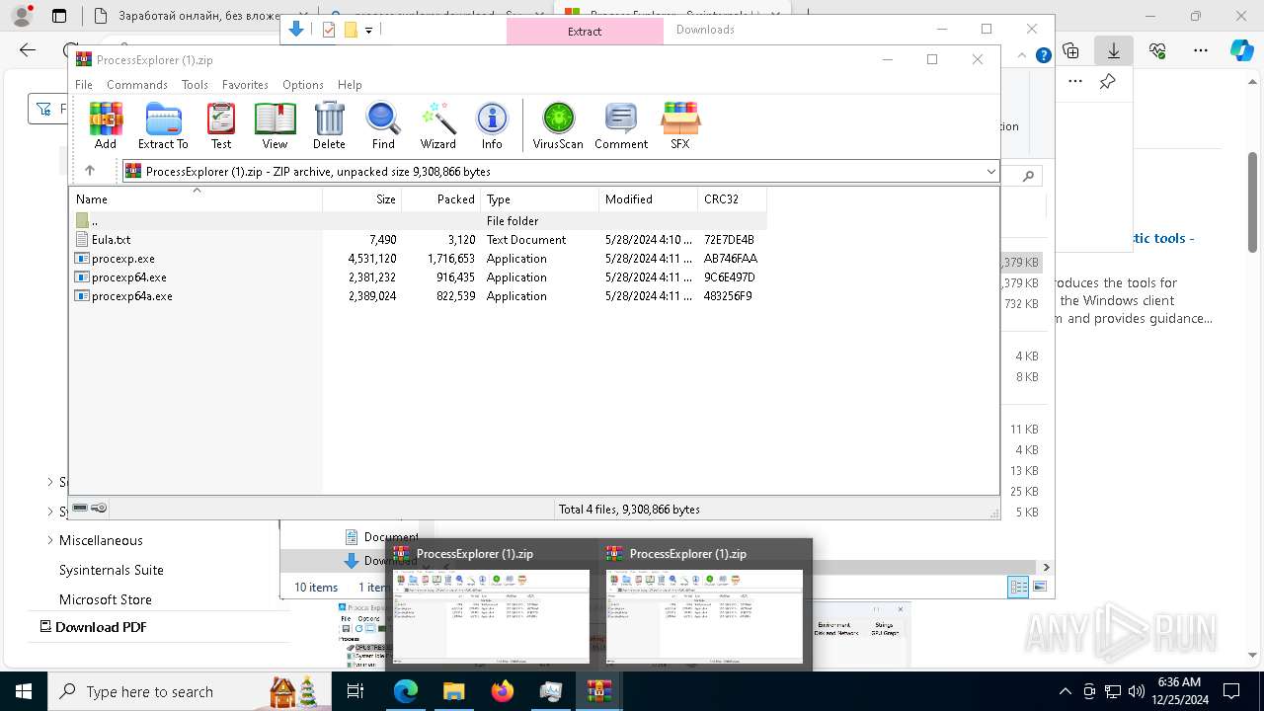
Task: Click the Explorer new folder quick icon
Action: (x=351, y=31)
